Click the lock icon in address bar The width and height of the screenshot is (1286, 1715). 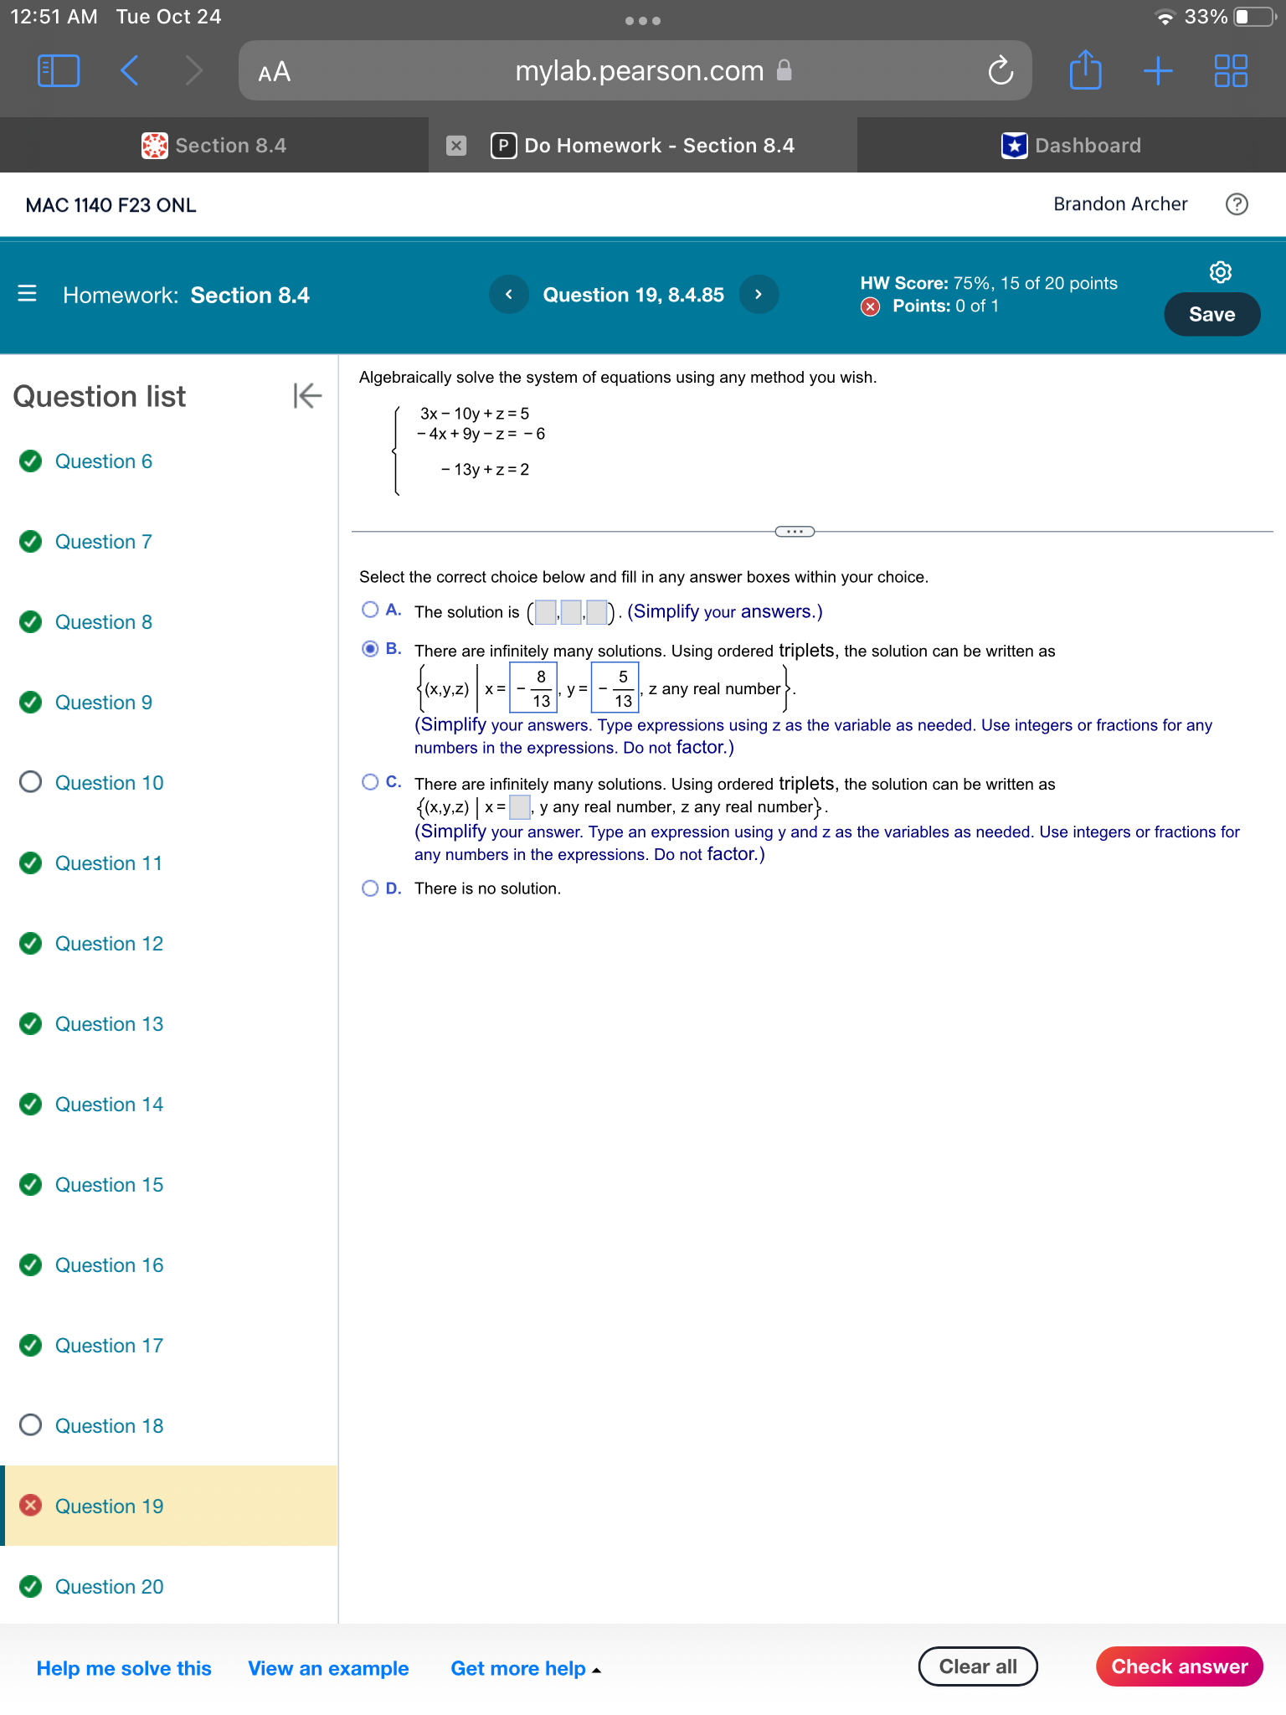click(784, 70)
